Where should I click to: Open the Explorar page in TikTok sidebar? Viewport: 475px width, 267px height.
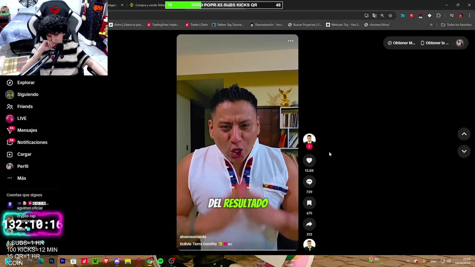(x=20, y=83)
